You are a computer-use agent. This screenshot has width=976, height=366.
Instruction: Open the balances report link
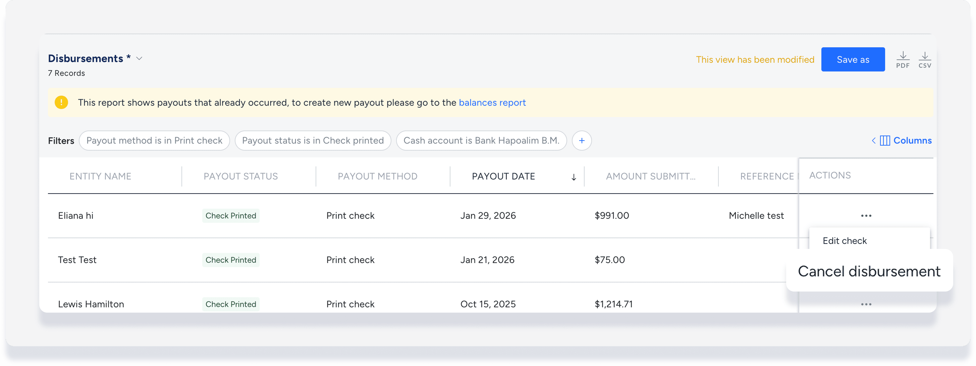pos(492,103)
